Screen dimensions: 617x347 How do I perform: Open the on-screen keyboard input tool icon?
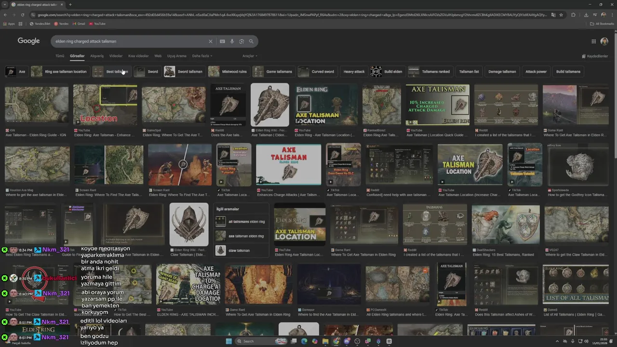[x=222, y=41]
